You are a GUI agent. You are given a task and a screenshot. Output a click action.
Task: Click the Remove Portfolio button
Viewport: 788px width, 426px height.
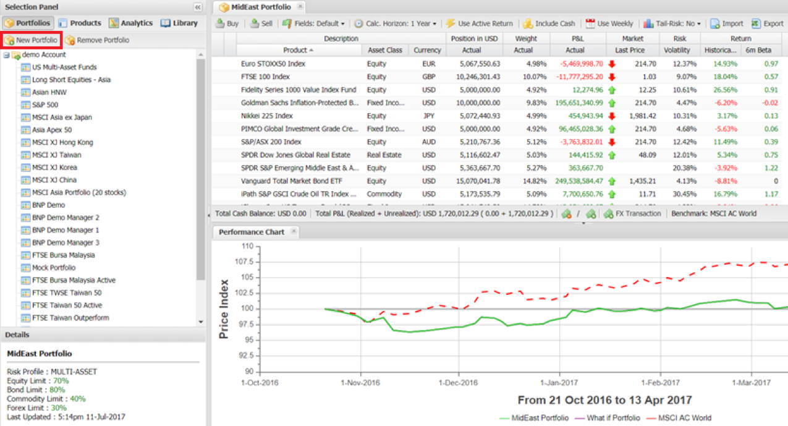[97, 40]
